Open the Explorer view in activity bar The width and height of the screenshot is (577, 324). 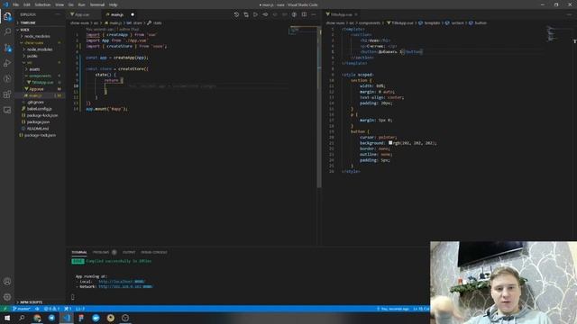7,16
